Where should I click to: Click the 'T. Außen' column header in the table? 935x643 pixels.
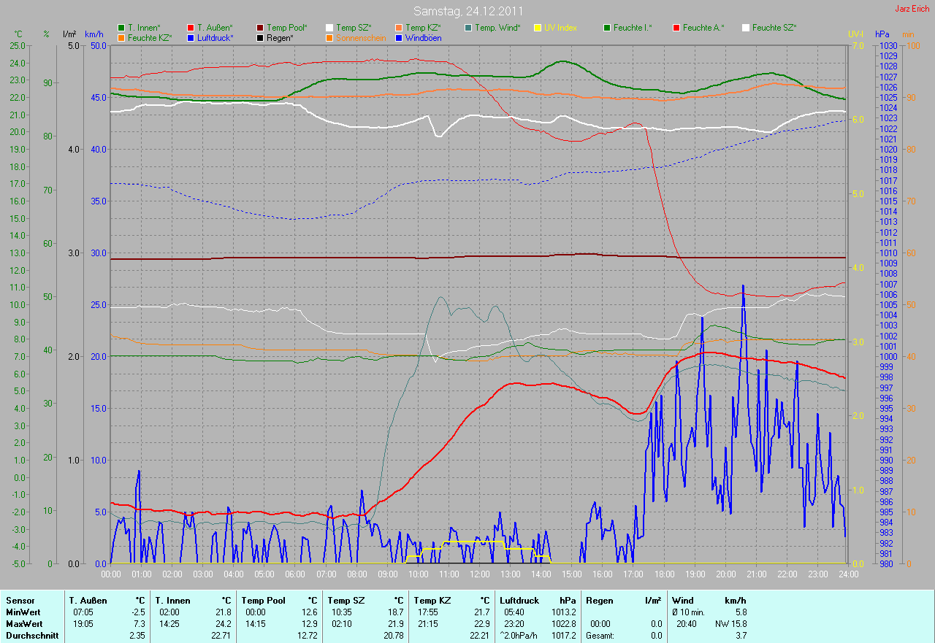coord(88,601)
